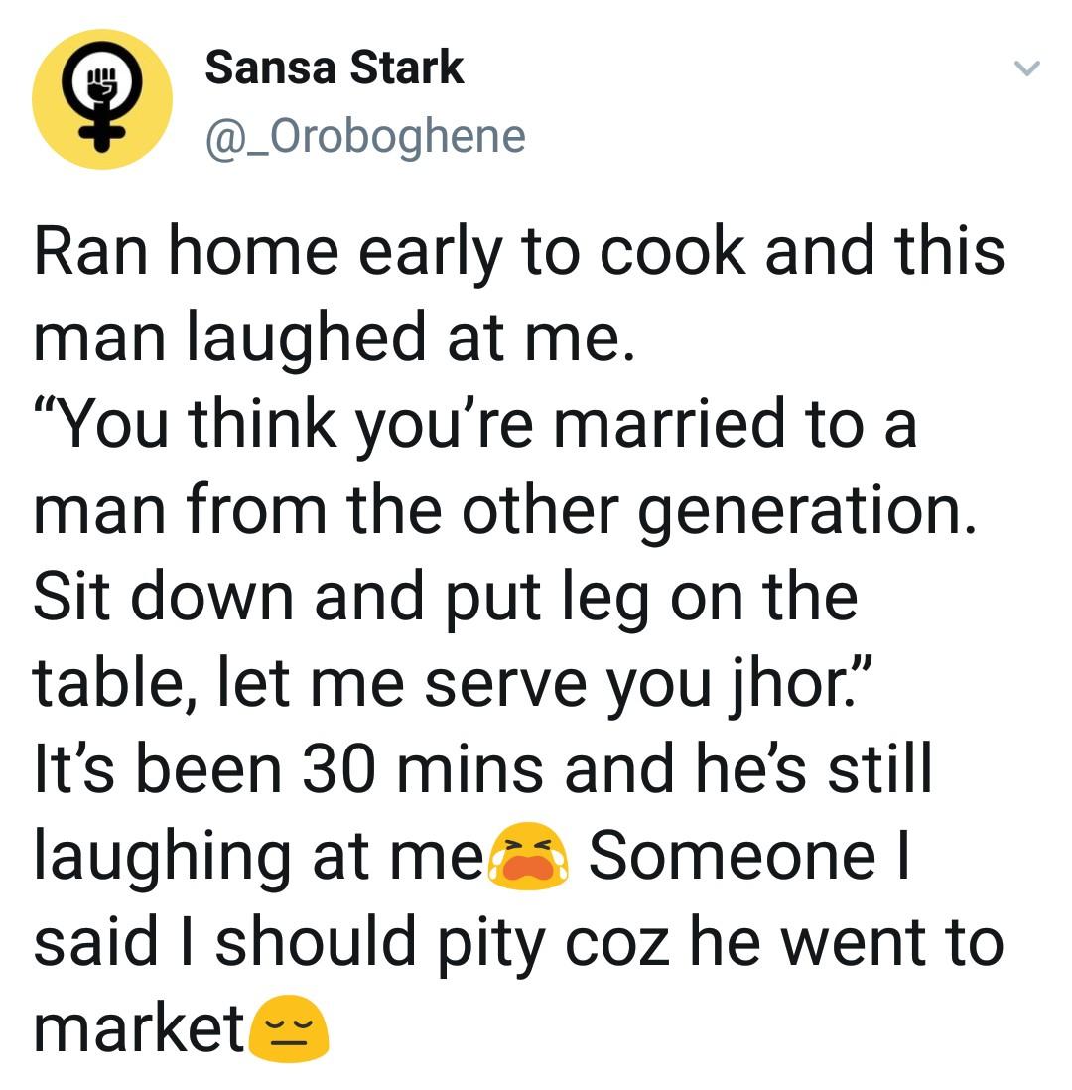Click the raised fist symbol inside avatar
This screenshot has height=1090, width=1072.
(x=102, y=82)
